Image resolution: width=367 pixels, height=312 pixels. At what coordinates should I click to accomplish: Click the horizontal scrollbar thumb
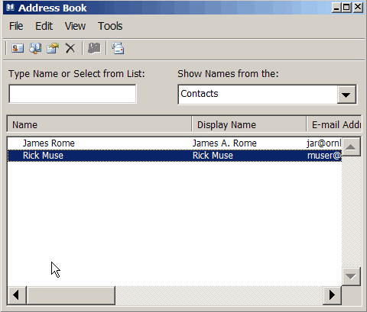click(71, 295)
